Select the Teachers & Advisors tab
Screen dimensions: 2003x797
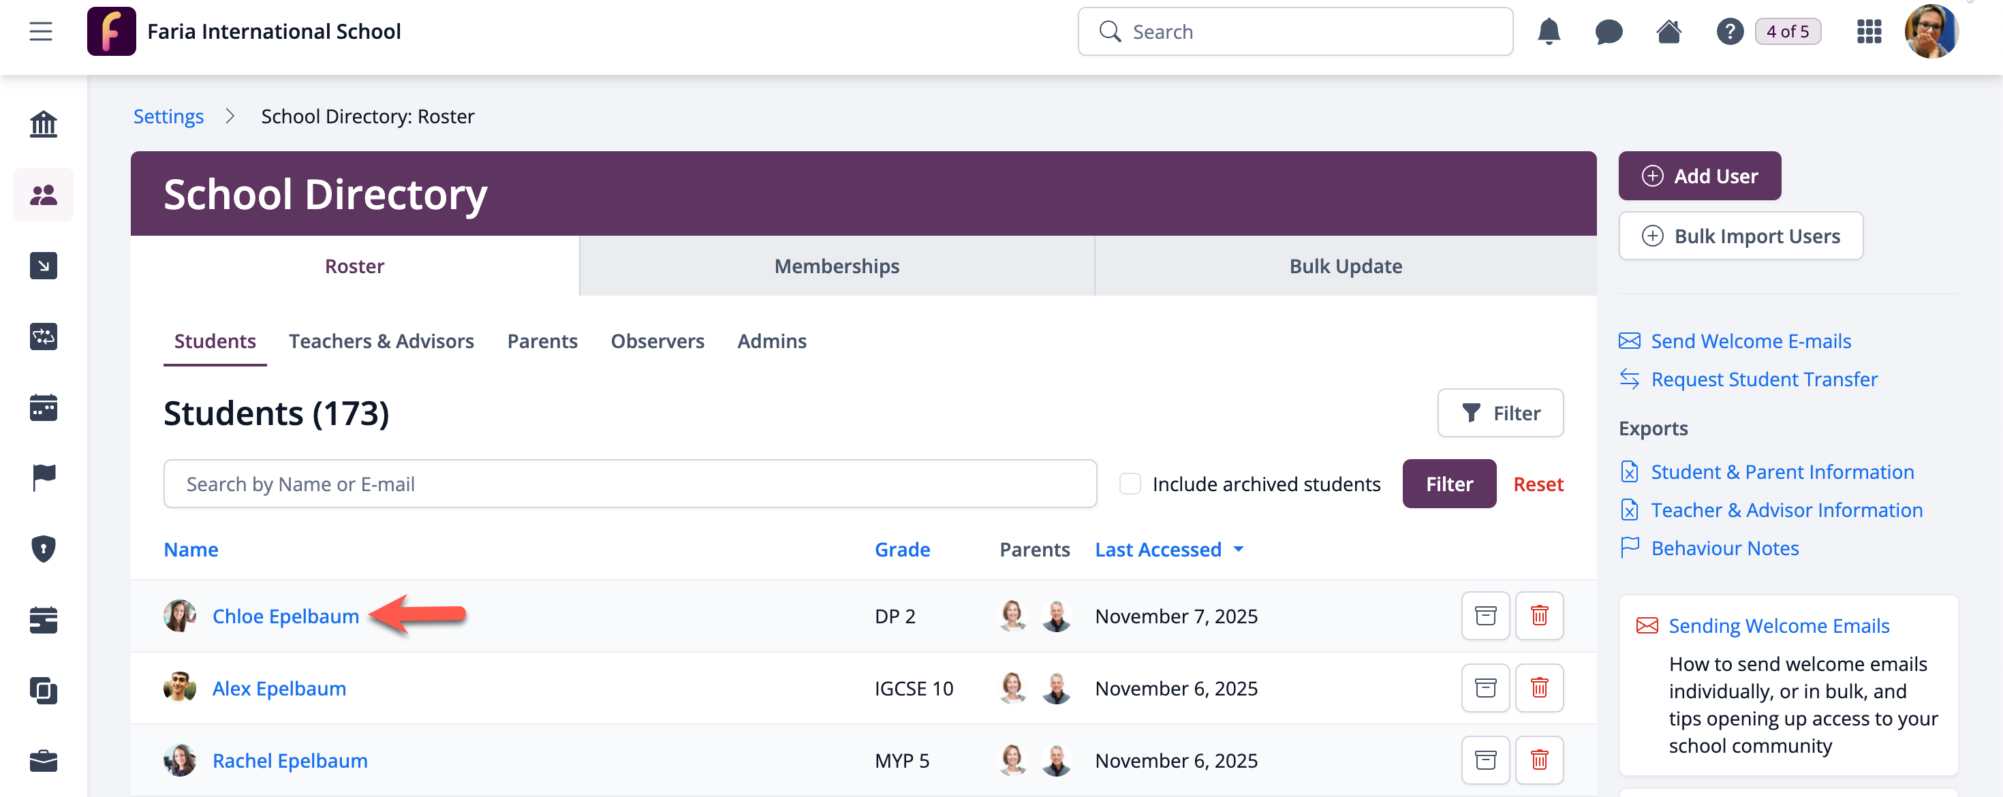[x=381, y=341]
